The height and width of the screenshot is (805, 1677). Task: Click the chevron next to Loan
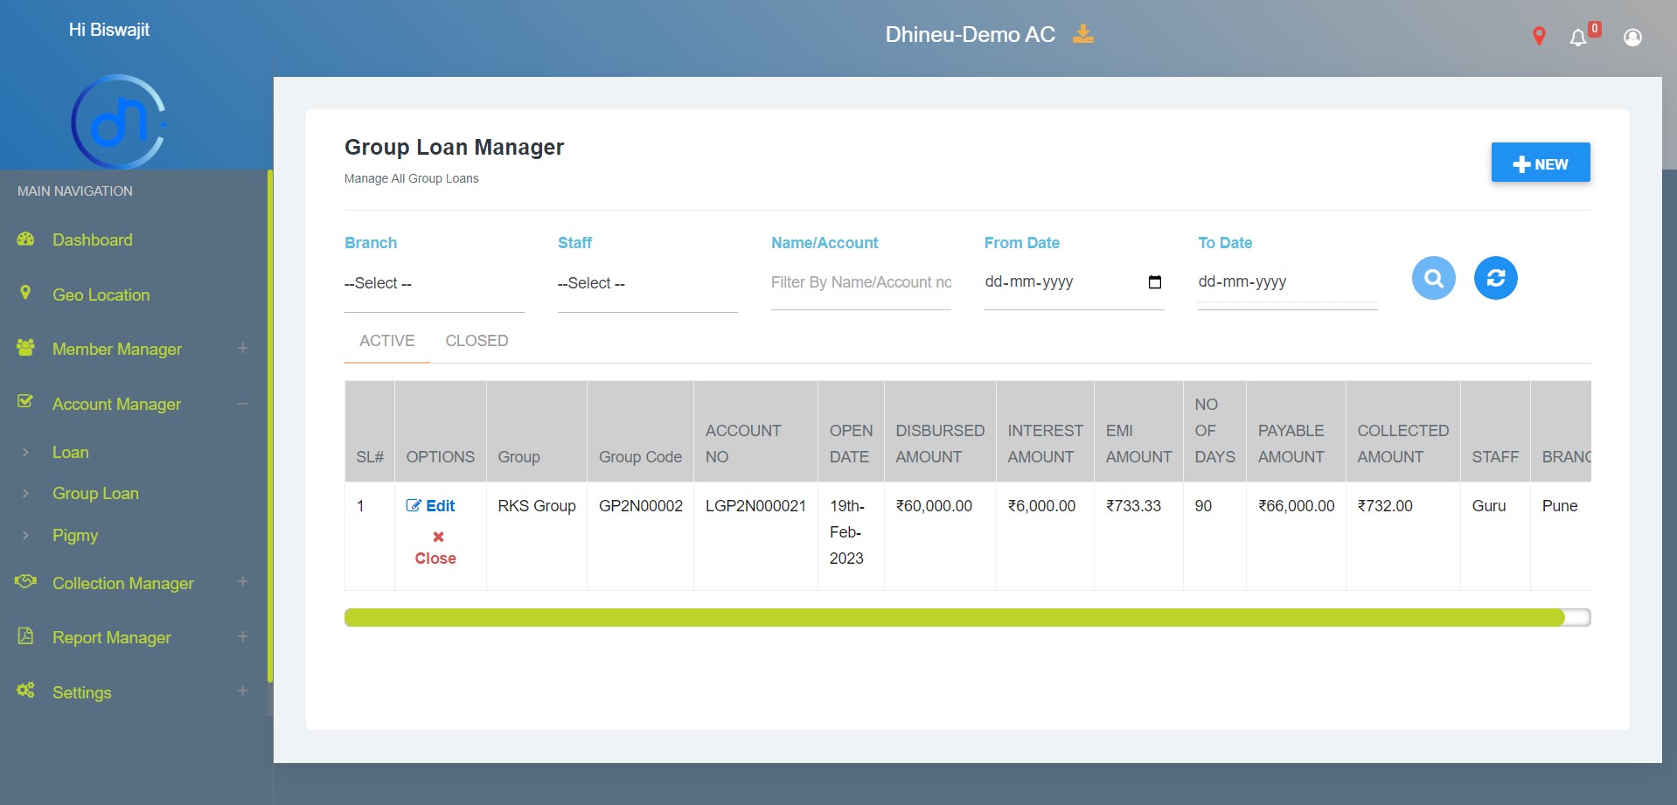click(25, 452)
